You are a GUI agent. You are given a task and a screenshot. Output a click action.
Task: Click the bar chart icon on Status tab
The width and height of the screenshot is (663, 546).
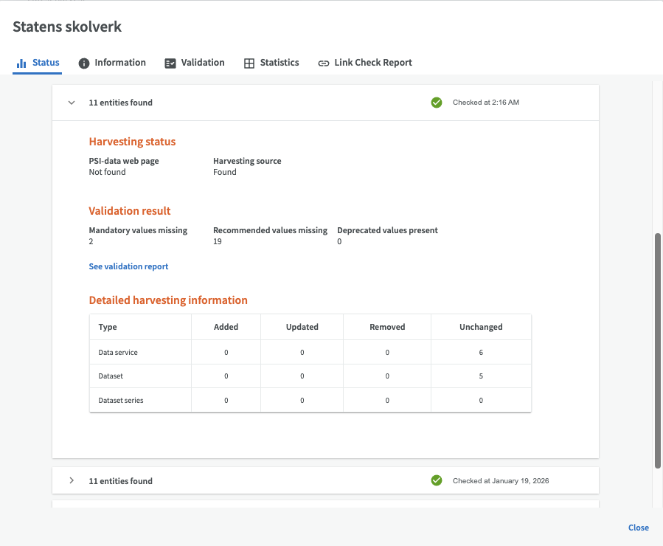coord(21,63)
